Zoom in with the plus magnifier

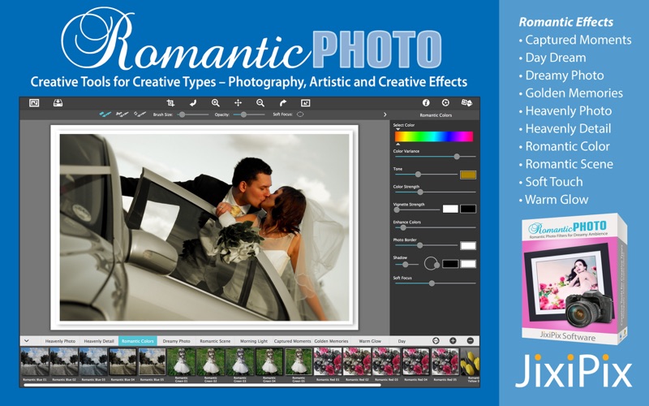(215, 103)
